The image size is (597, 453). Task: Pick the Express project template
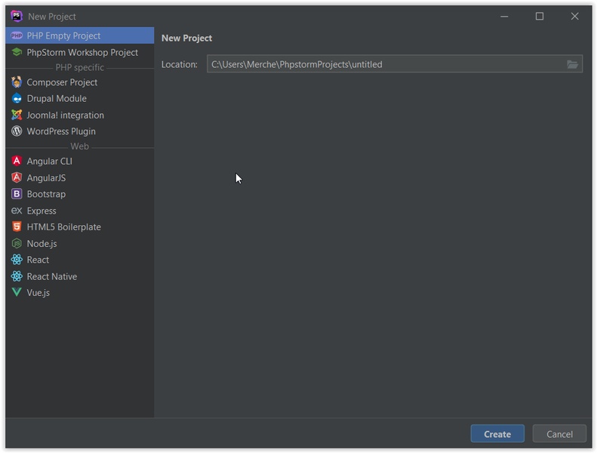tap(42, 211)
